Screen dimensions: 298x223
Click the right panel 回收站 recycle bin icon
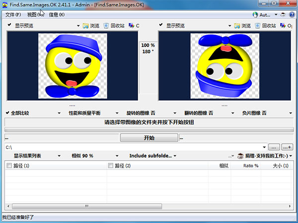coord(257,25)
